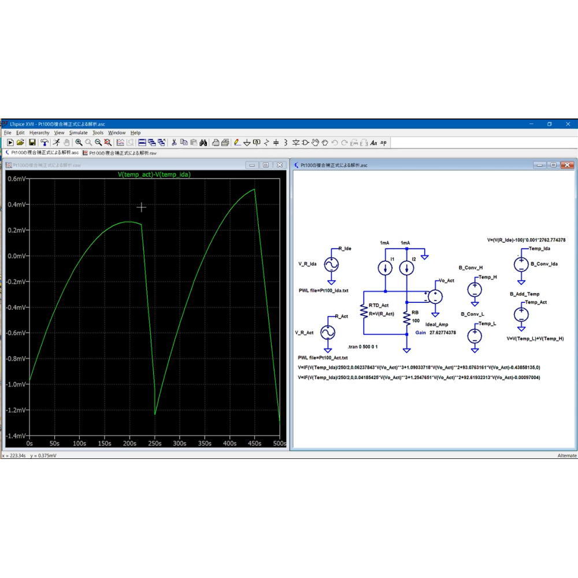This screenshot has height=578, width=578.
Task: Click the Gain 27.62774378 value text
Action: 436,332
